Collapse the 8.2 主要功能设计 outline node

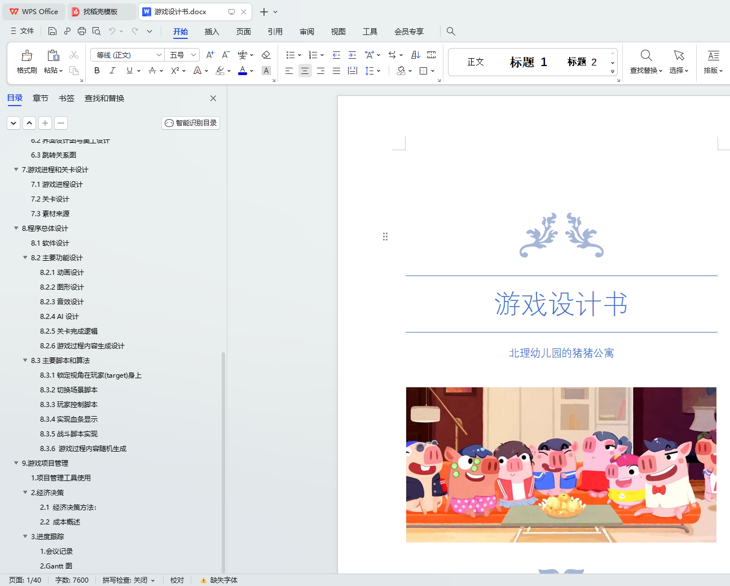click(25, 257)
